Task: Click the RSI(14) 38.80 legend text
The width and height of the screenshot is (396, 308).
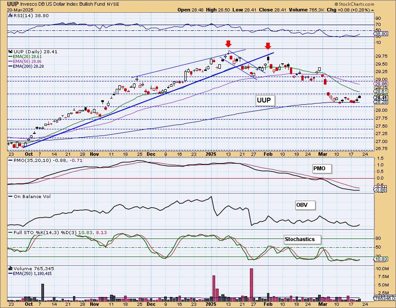Action: coord(31,15)
